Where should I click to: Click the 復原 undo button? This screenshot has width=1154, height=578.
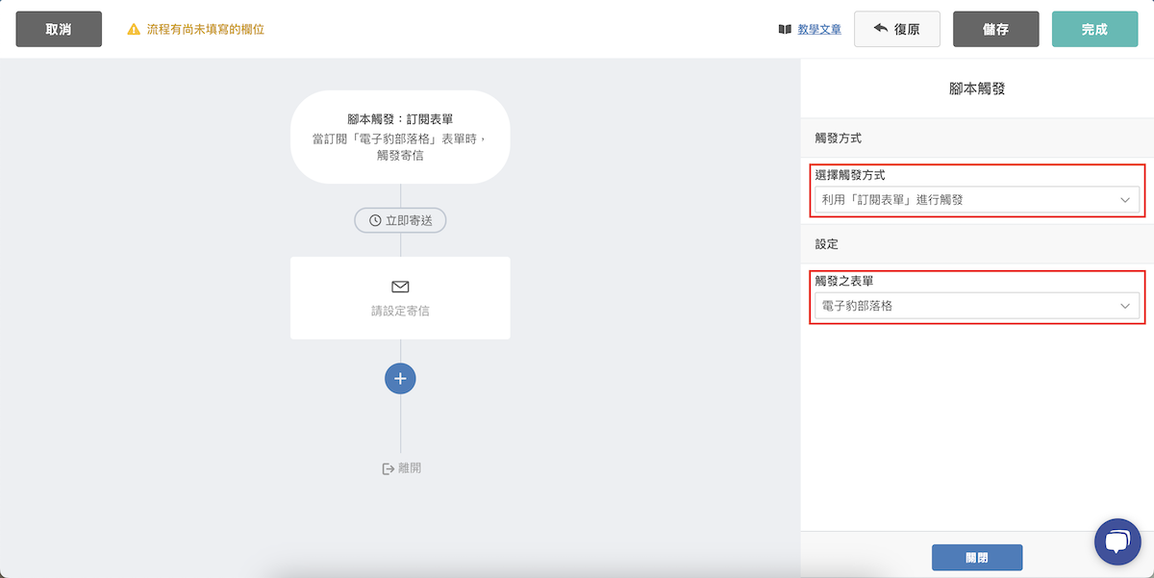(897, 29)
